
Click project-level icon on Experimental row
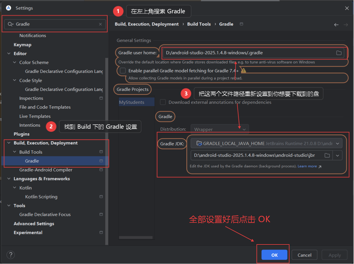click(101, 232)
